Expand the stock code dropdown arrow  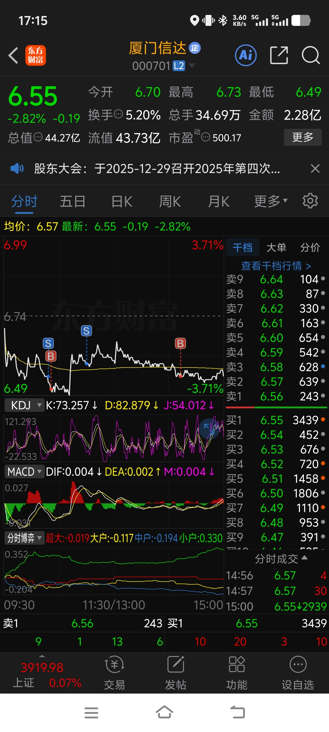pyautogui.click(x=192, y=66)
